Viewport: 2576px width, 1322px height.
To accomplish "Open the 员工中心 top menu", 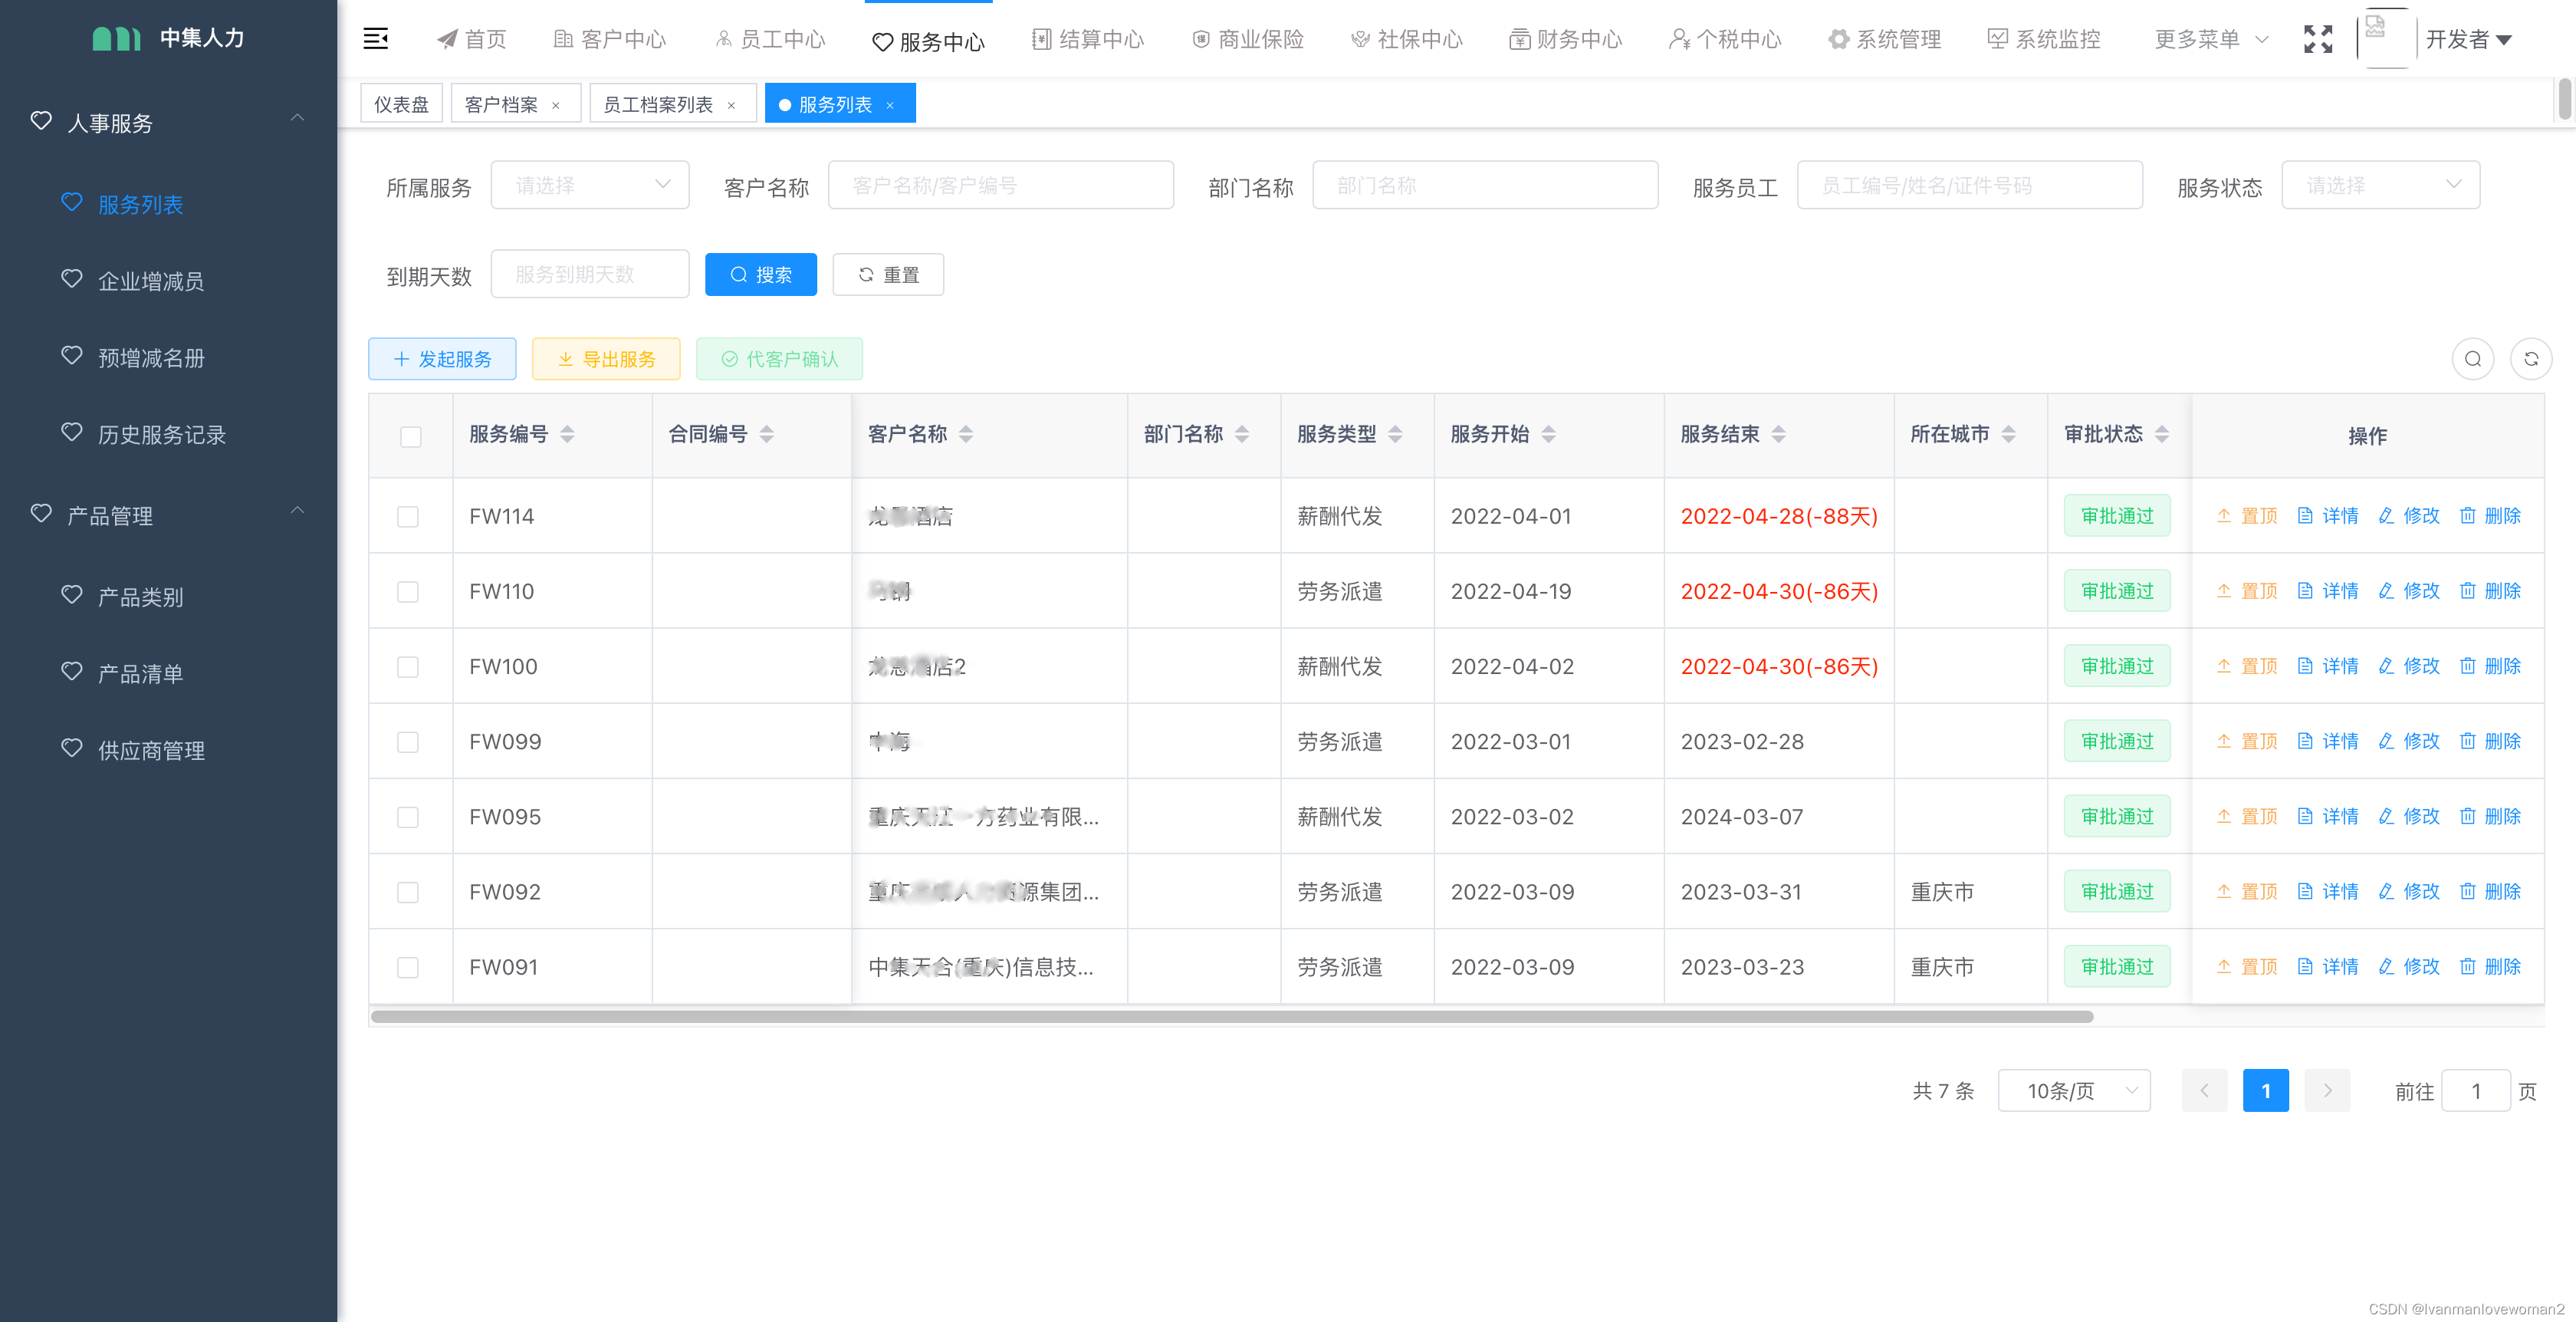I will tap(770, 39).
